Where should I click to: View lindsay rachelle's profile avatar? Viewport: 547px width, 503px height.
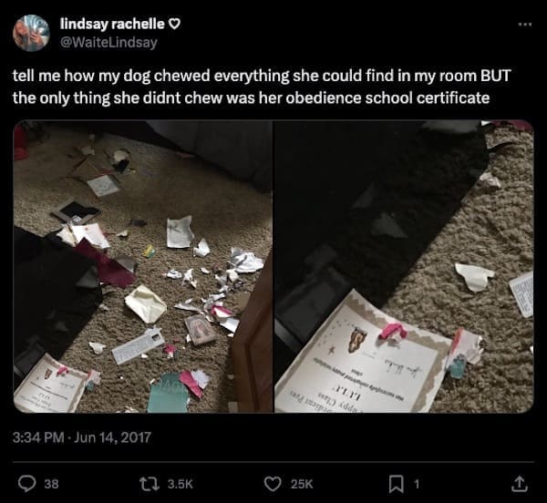(31, 34)
